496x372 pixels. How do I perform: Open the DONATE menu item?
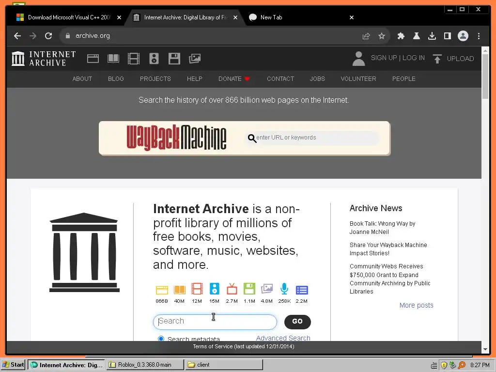234,79
